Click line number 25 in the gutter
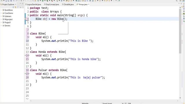 coord(27,96)
